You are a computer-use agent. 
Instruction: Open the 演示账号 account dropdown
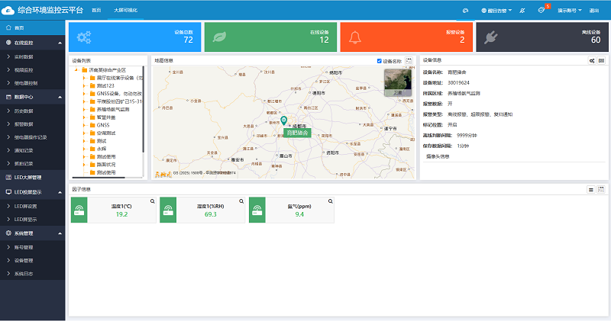click(x=570, y=11)
